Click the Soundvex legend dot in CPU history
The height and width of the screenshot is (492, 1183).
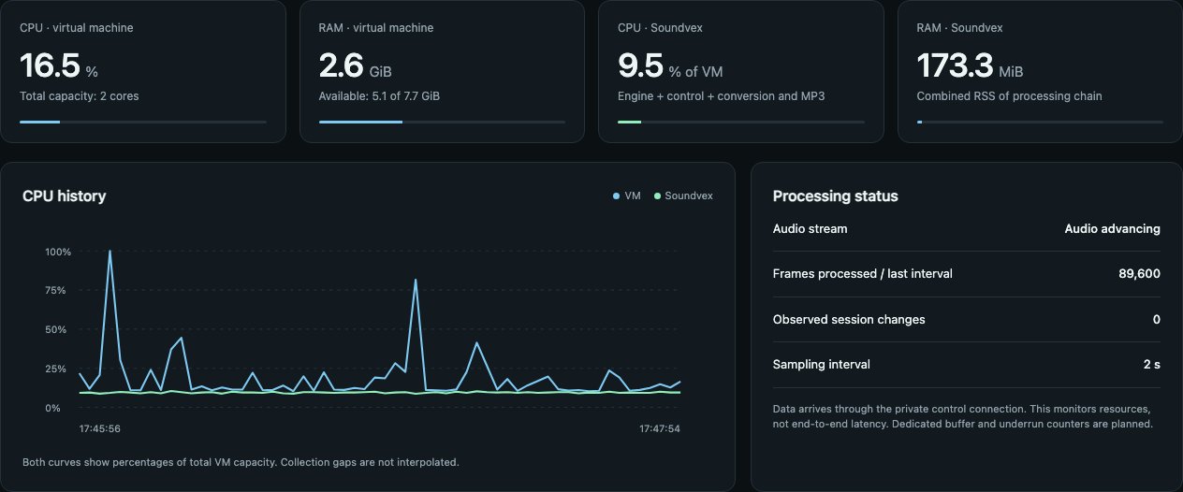coord(657,196)
